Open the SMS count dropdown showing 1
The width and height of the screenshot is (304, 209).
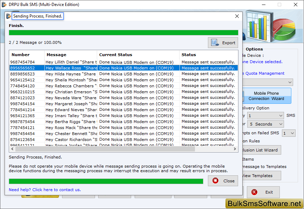point(265,116)
